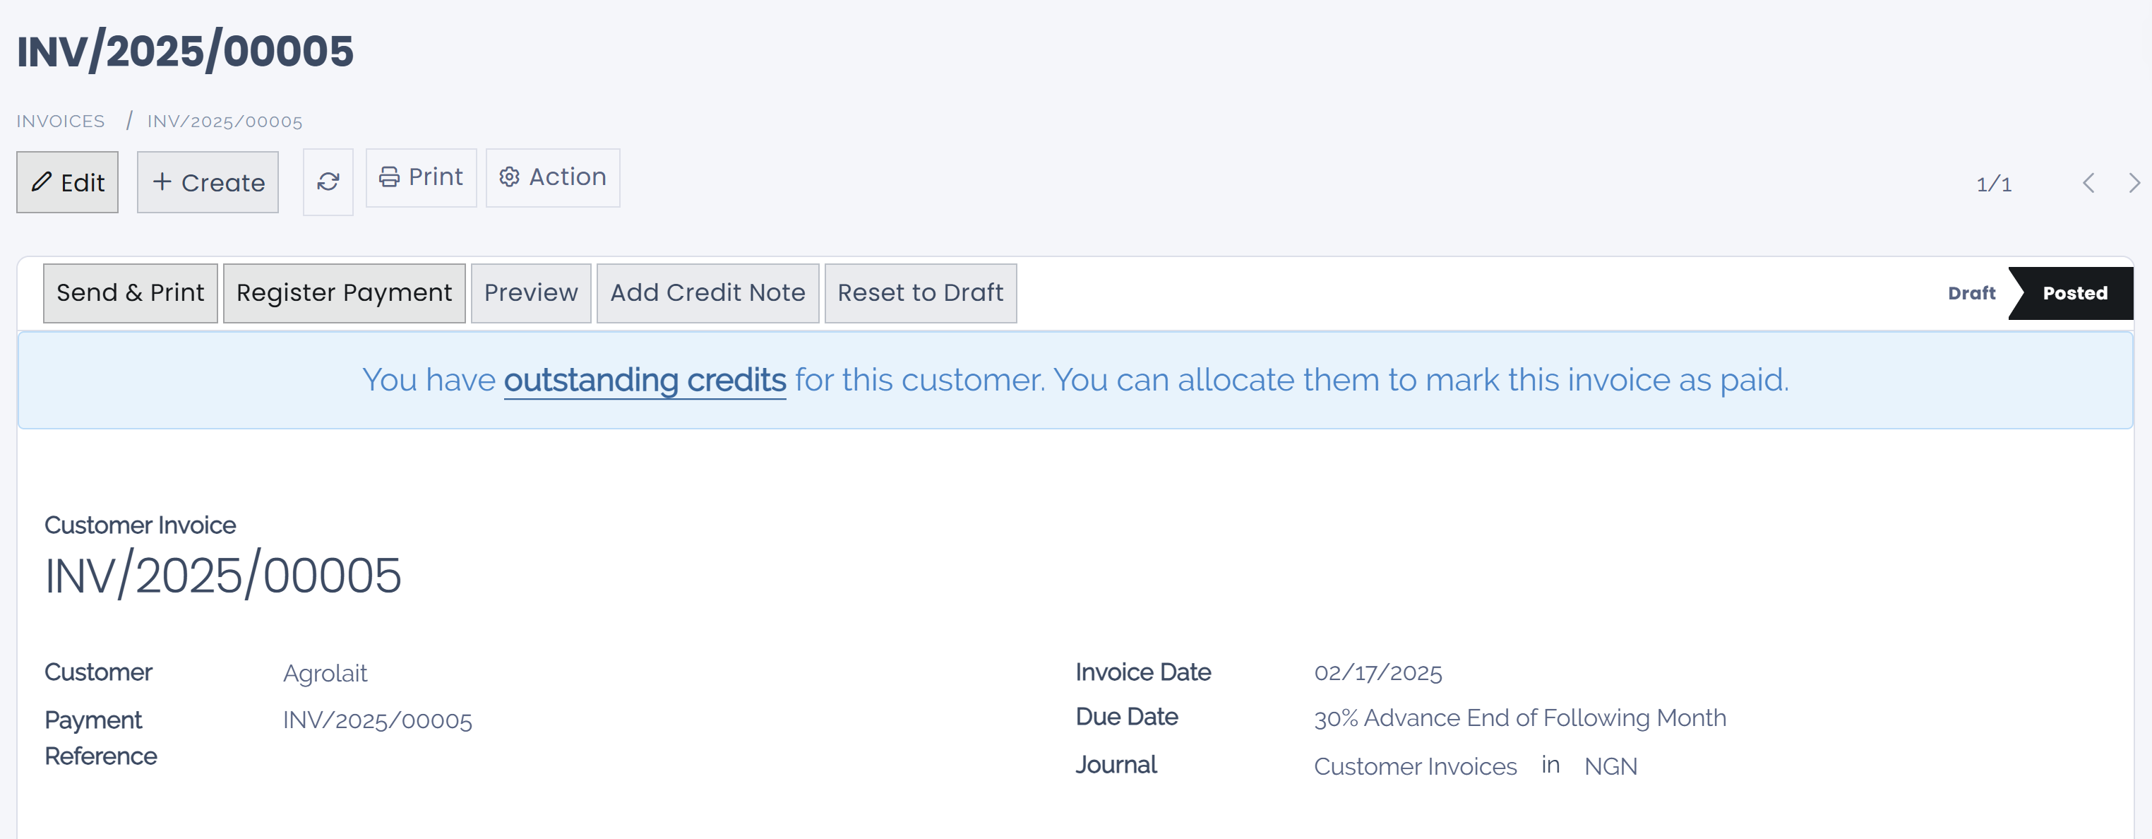The height and width of the screenshot is (839, 2152).
Task: Open the outstanding credits link
Action: pyautogui.click(x=645, y=379)
